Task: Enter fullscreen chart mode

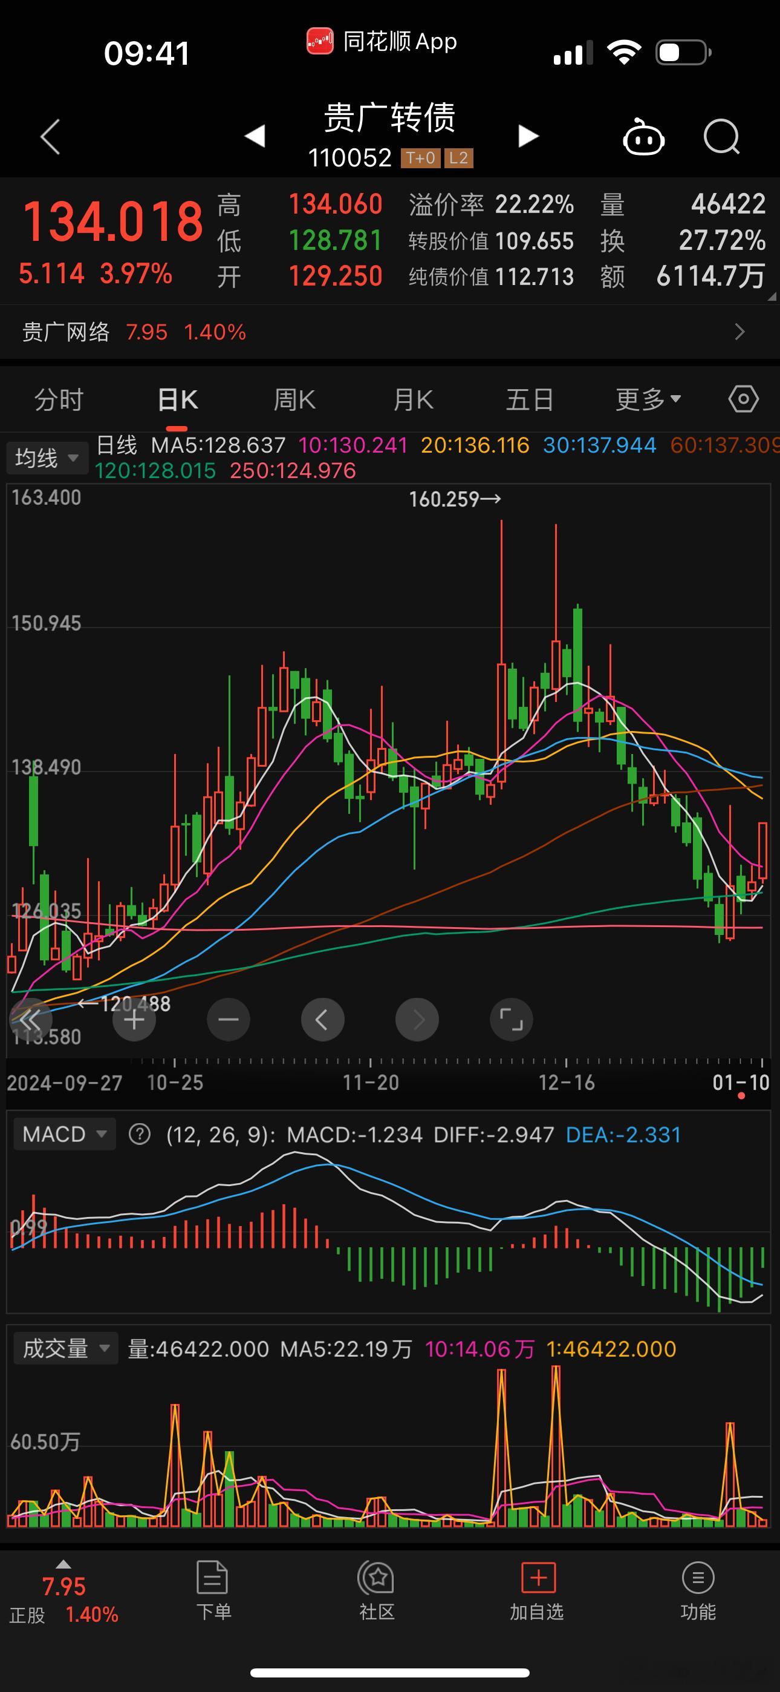Action: pos(511,1020)
